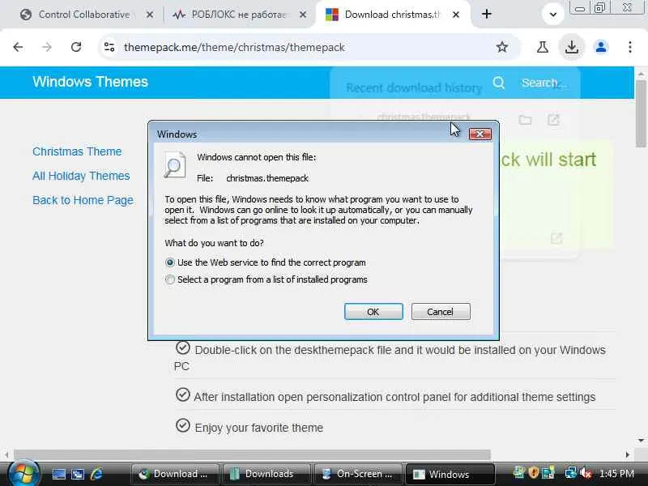Click the Enjoy your favorite theme text
This screenshot has height=486, width=648.
coord(258,428)
